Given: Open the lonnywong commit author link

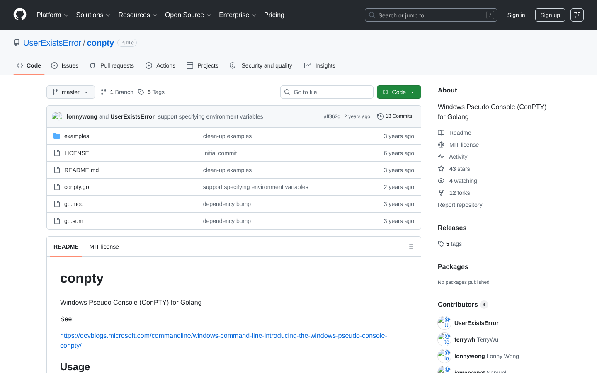Looking at the screenshot, I should point(82,116).
